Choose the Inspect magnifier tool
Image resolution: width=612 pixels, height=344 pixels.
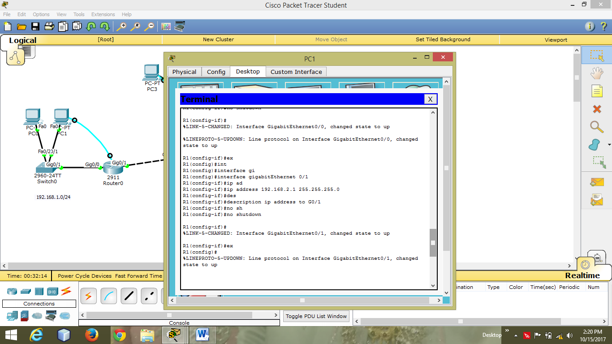coord(597,127)
